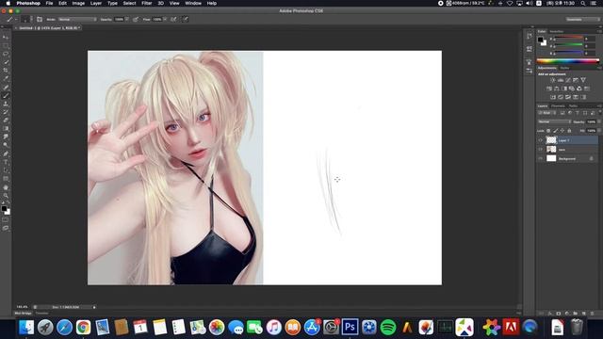Viewport: 603px width, 339px height.
Task: Toggle lock image pixels brush icon
Action: click(x=555, y=131)
